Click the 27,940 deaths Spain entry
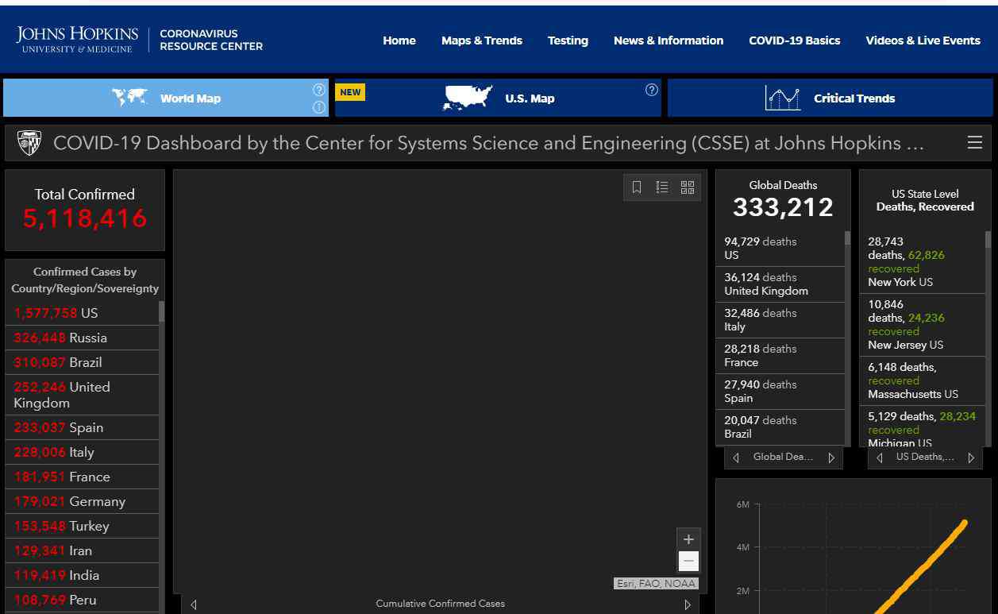The image size is (998, 614). pos(780,392)
